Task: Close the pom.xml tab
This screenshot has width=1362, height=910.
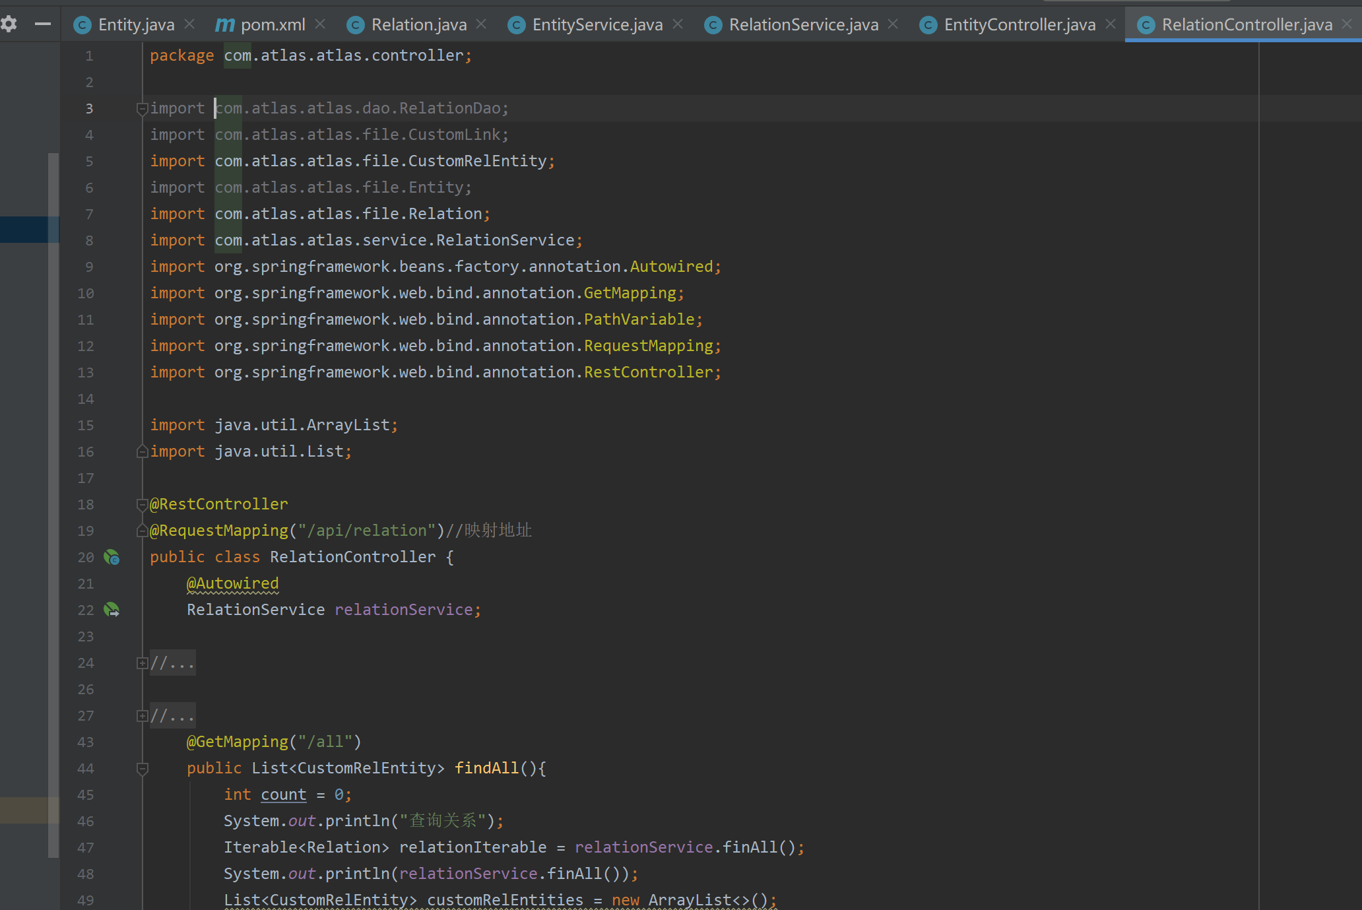Action: point(320,24)
